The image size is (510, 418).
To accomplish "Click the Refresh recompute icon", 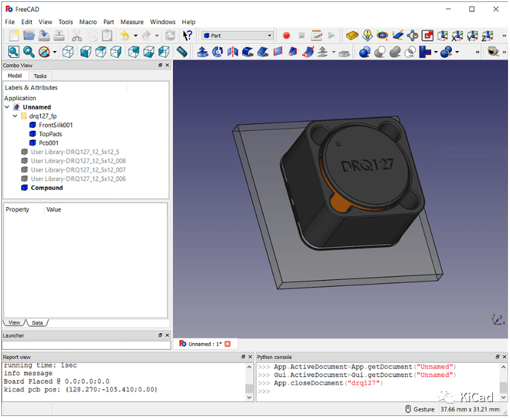I will tap(170, 36).
